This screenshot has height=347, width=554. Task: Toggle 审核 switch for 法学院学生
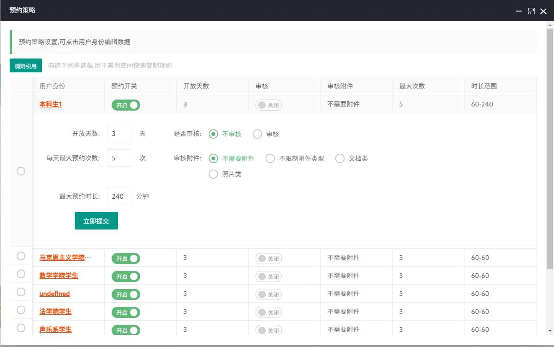tap(269, 312)
